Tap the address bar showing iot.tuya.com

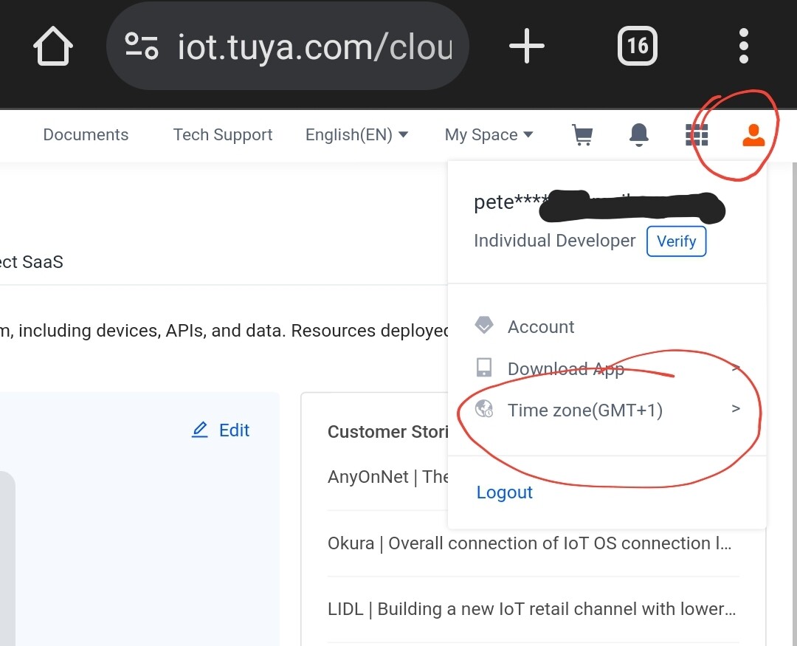click(314, 47)
